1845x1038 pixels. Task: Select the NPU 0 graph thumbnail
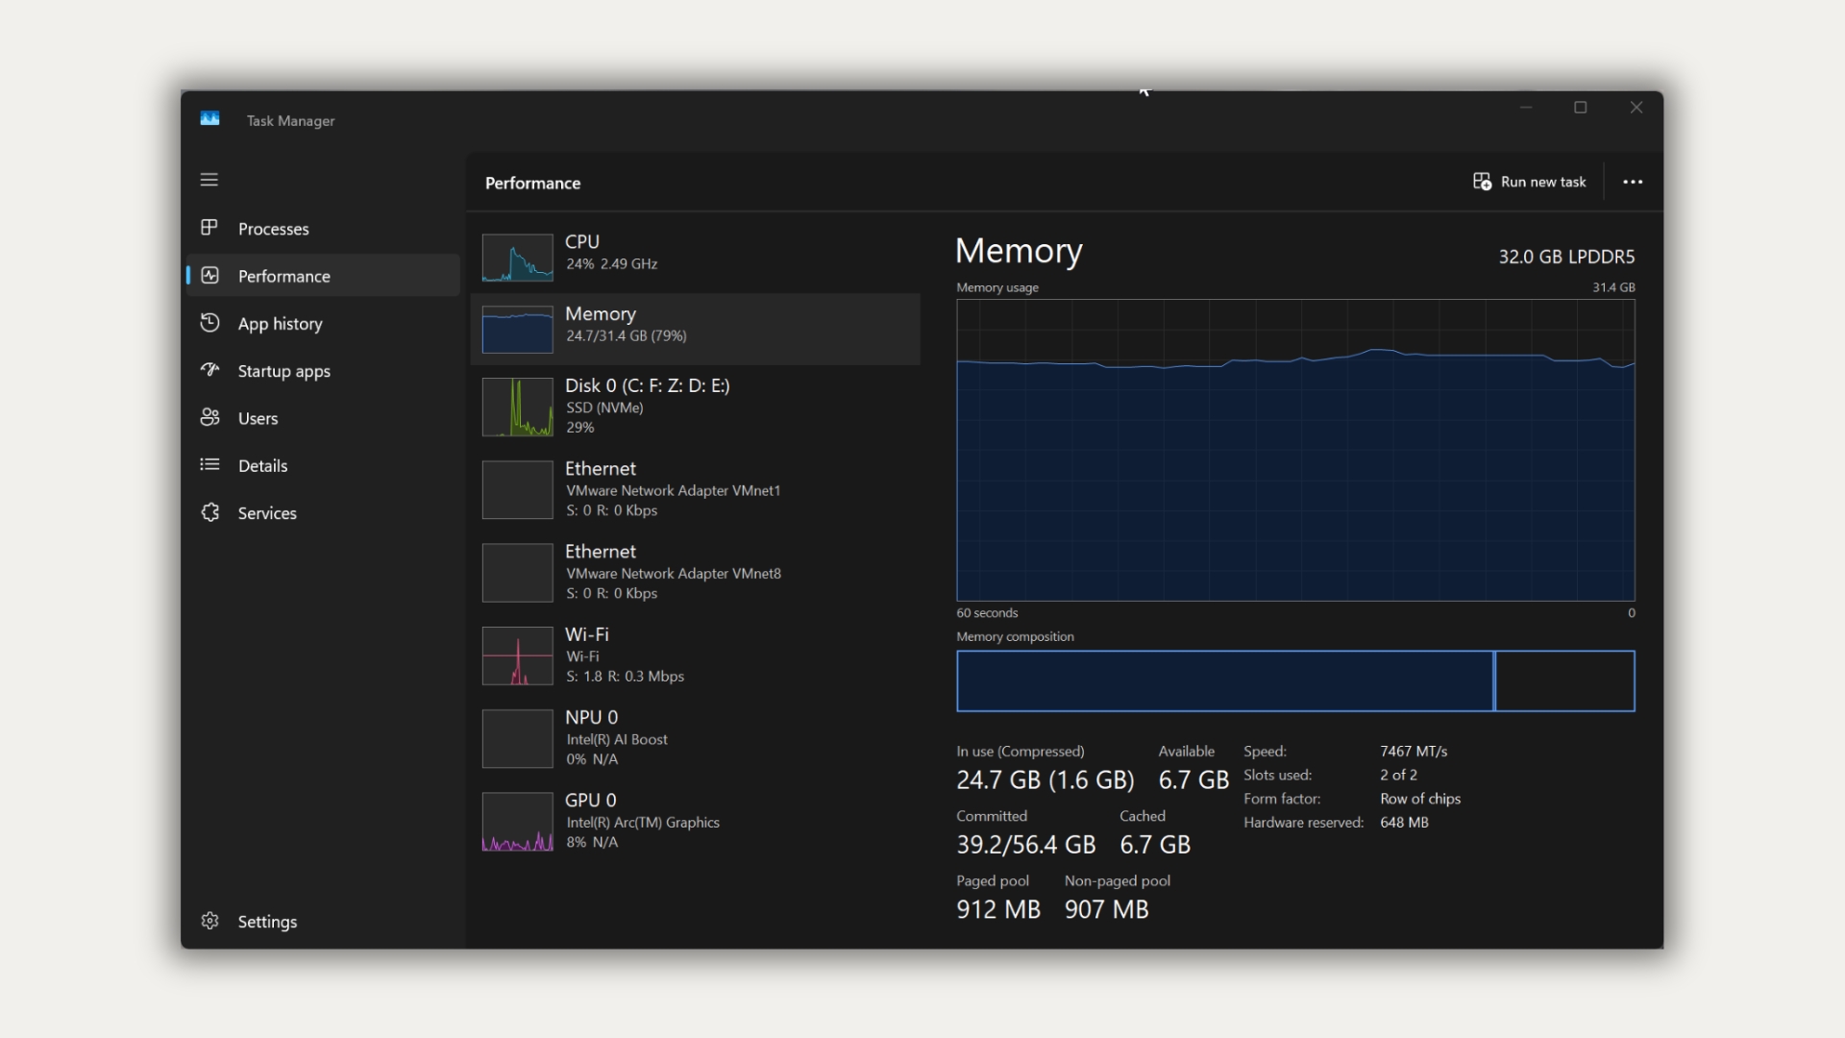pyautogui.click(x=517, y=738)
